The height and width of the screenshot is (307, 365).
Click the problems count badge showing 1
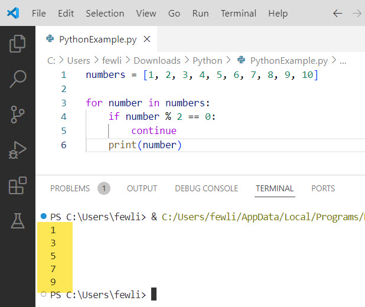pyautogui.click(x=104, y=188)
